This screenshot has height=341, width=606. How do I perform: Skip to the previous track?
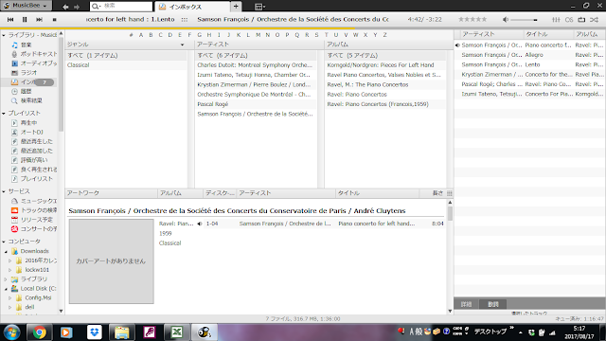(10, 19)
